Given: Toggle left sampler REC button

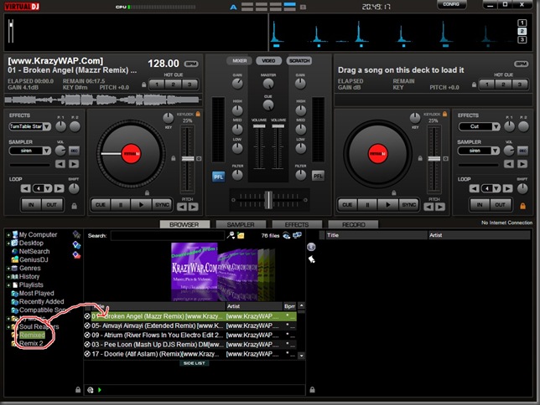Looking at the screenshot, I should pyautogui.click(x=74, y=151).
